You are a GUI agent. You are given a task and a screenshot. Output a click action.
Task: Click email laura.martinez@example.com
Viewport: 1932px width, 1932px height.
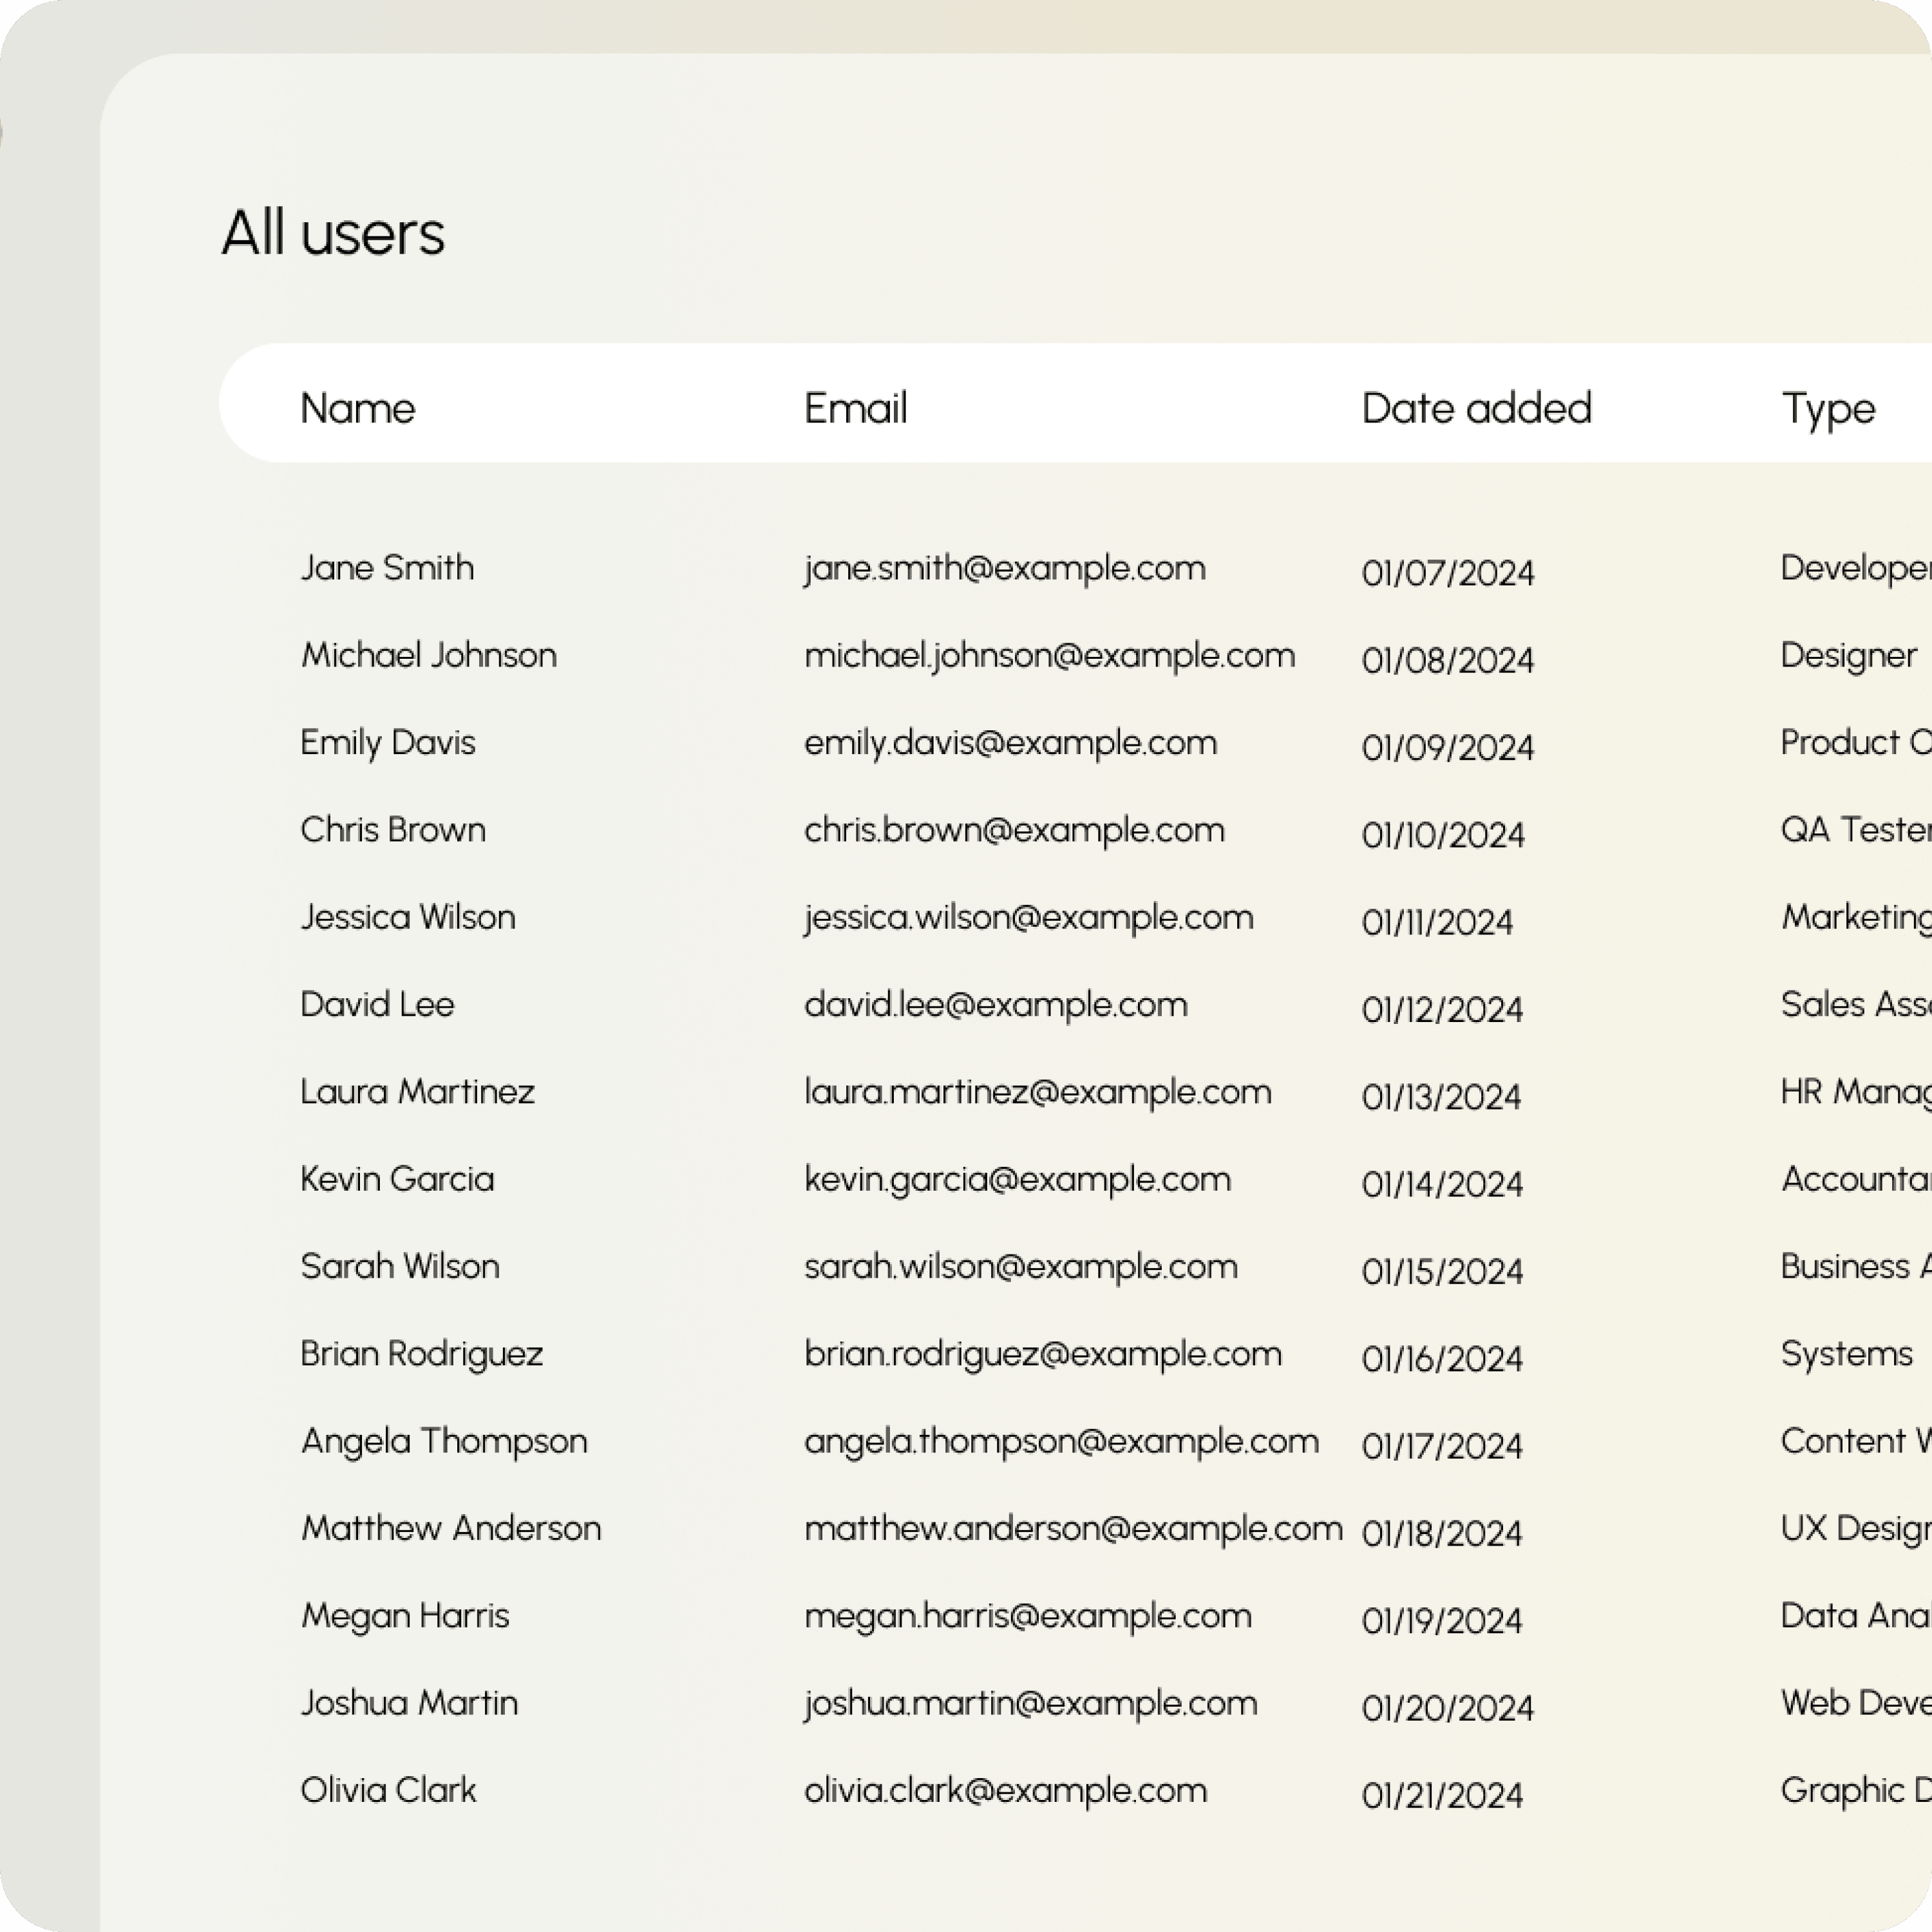(1038, 1093)
